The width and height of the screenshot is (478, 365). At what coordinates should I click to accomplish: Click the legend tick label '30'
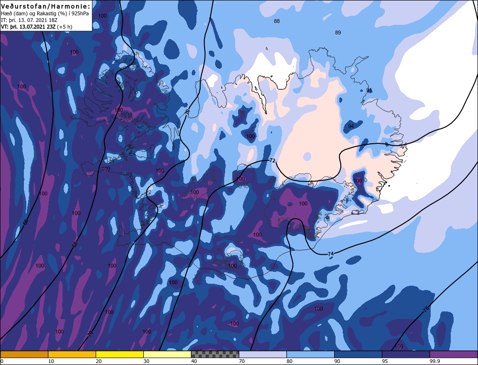(x=146, y=361)
